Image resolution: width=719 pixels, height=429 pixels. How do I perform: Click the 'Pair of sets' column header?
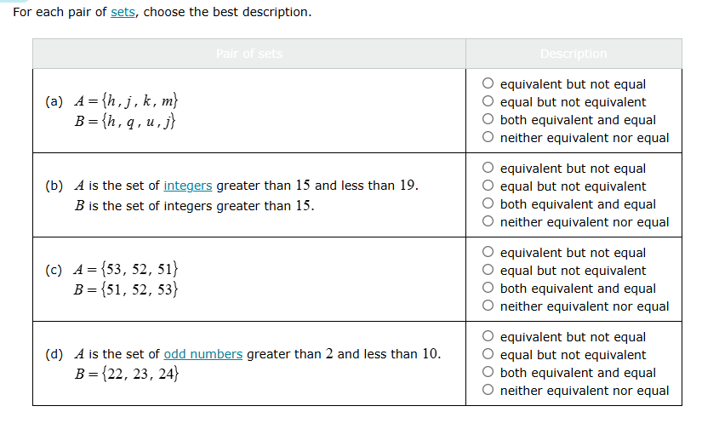pyautogui.click(x=249, y=54)
